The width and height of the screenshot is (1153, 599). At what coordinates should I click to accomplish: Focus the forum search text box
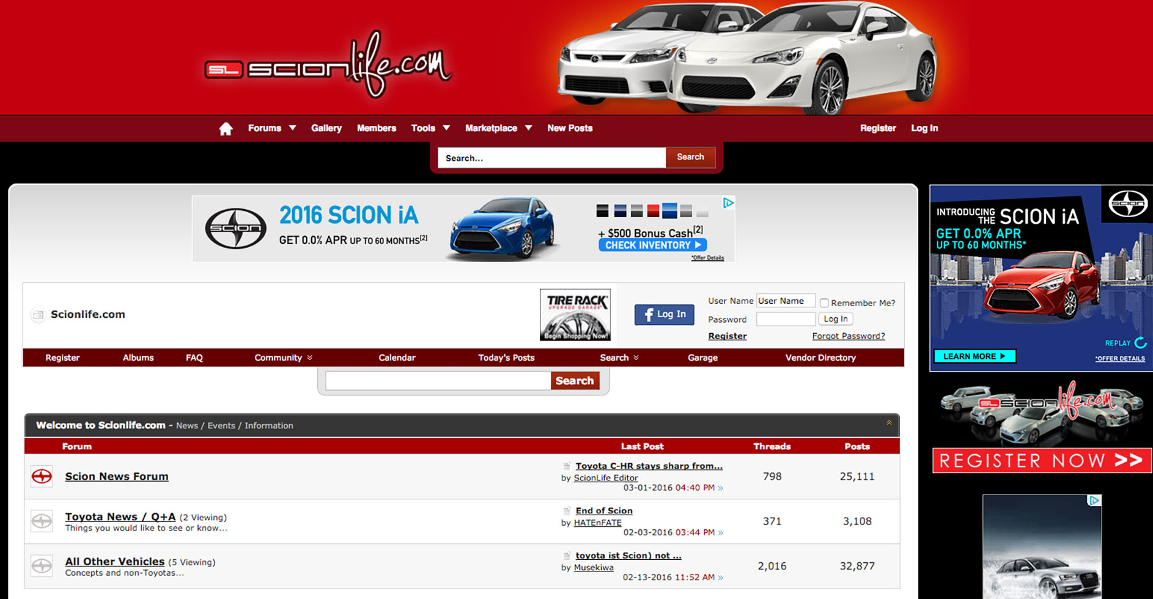pyautogui.click(x=438, y=381)
